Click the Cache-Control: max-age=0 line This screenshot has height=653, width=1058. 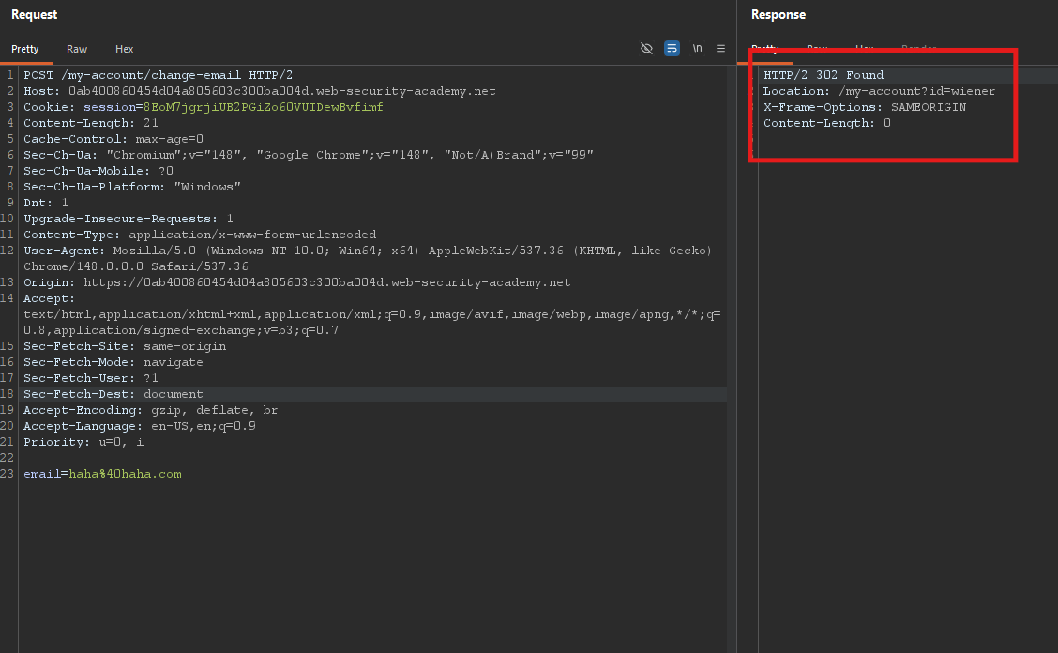click(113, 139)
